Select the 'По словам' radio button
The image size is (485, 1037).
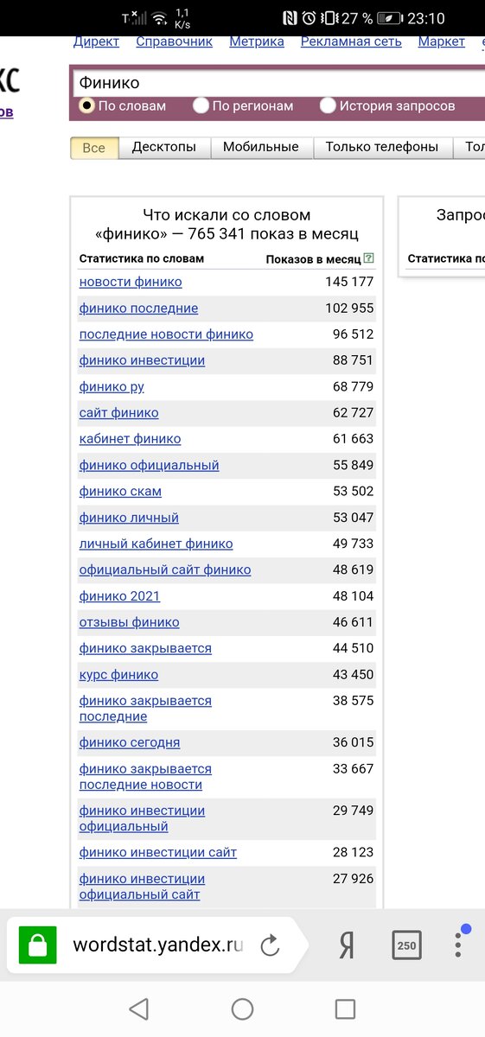[86, 105]
